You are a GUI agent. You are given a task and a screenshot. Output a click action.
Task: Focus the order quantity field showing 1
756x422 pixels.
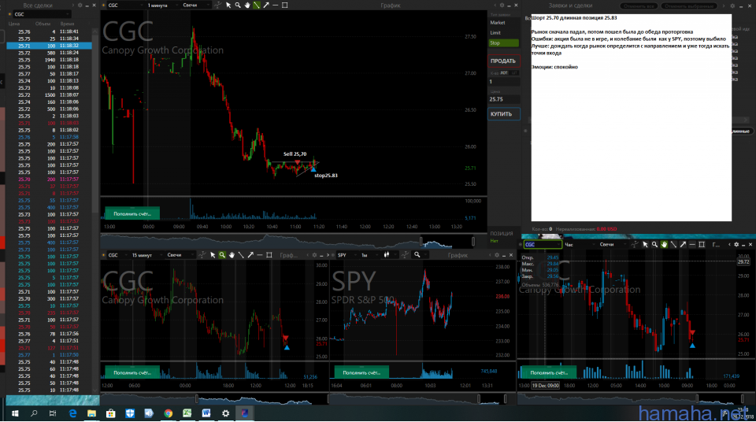click(504, 82)
